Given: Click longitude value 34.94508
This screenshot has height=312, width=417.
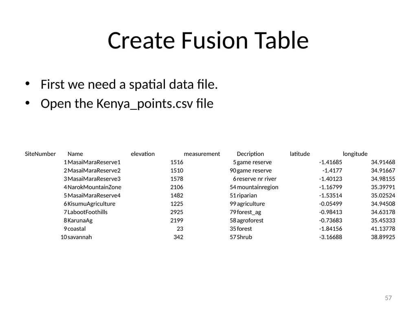Looking at the screenshot, I should pyautogui.click(x=383, y=204).
